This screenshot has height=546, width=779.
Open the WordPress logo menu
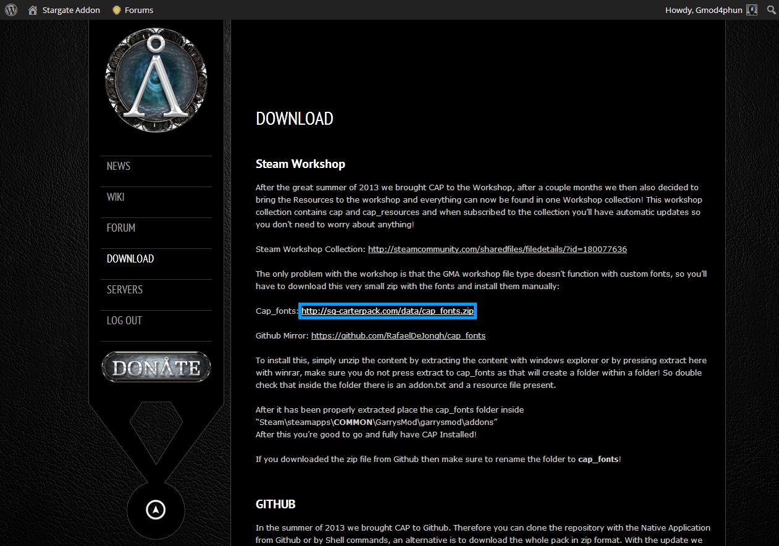(x=11, y=10)
